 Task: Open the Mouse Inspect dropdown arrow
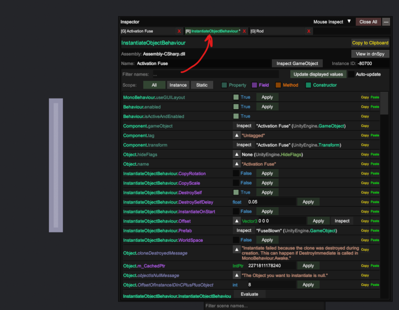tap(349, 22)
